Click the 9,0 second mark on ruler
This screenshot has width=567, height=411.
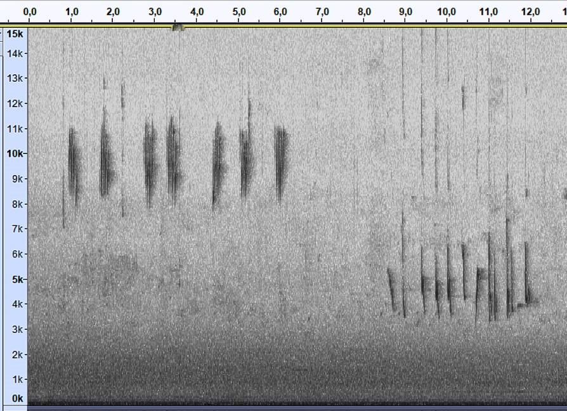pyautogui.click(x=406, y=11)
